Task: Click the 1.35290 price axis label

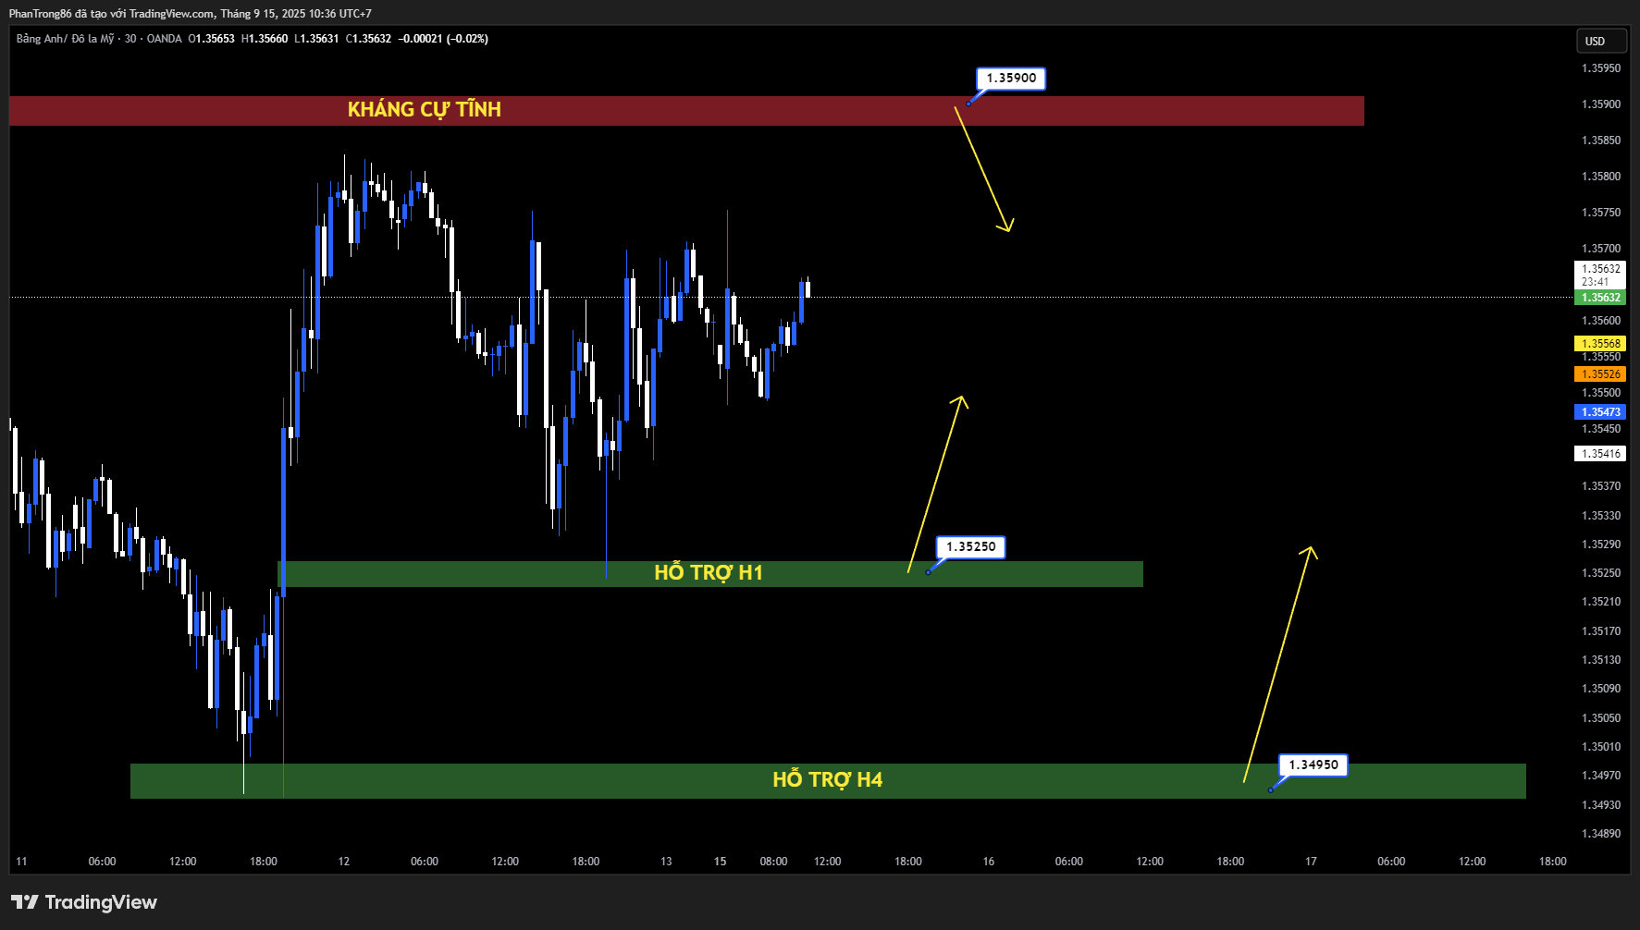Action: click(1601, 545)
